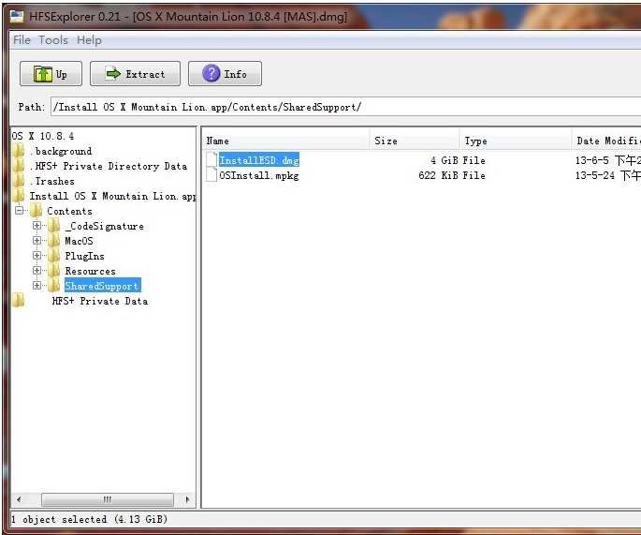The height and width of the screenshot is (535, 641).
Task: Expand the MacOS tree node
Action: click(x=36, y=240)
